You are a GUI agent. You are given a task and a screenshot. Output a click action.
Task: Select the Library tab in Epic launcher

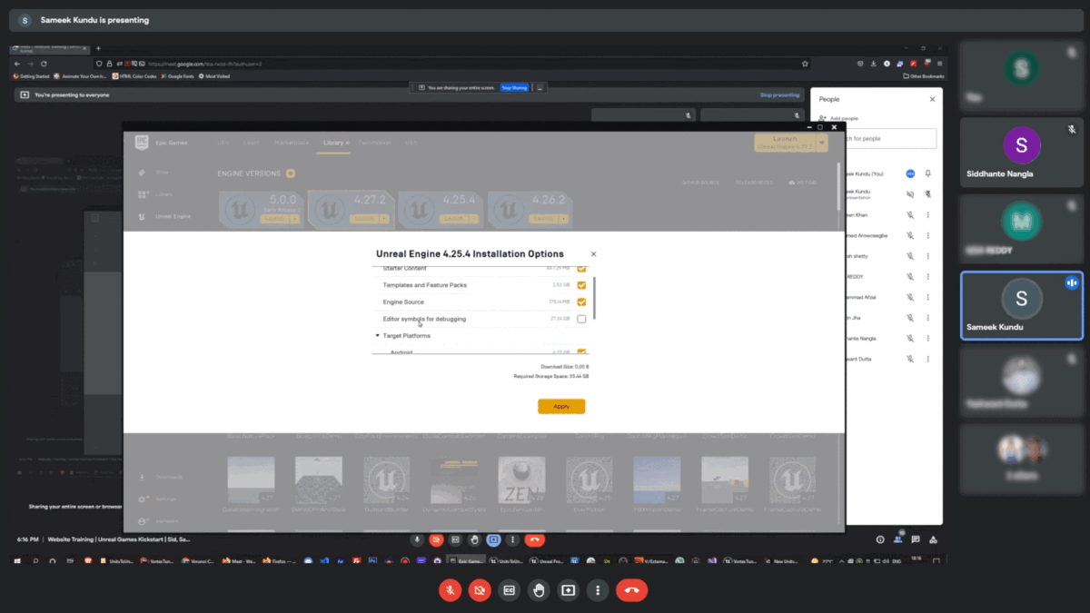(334, 143)
